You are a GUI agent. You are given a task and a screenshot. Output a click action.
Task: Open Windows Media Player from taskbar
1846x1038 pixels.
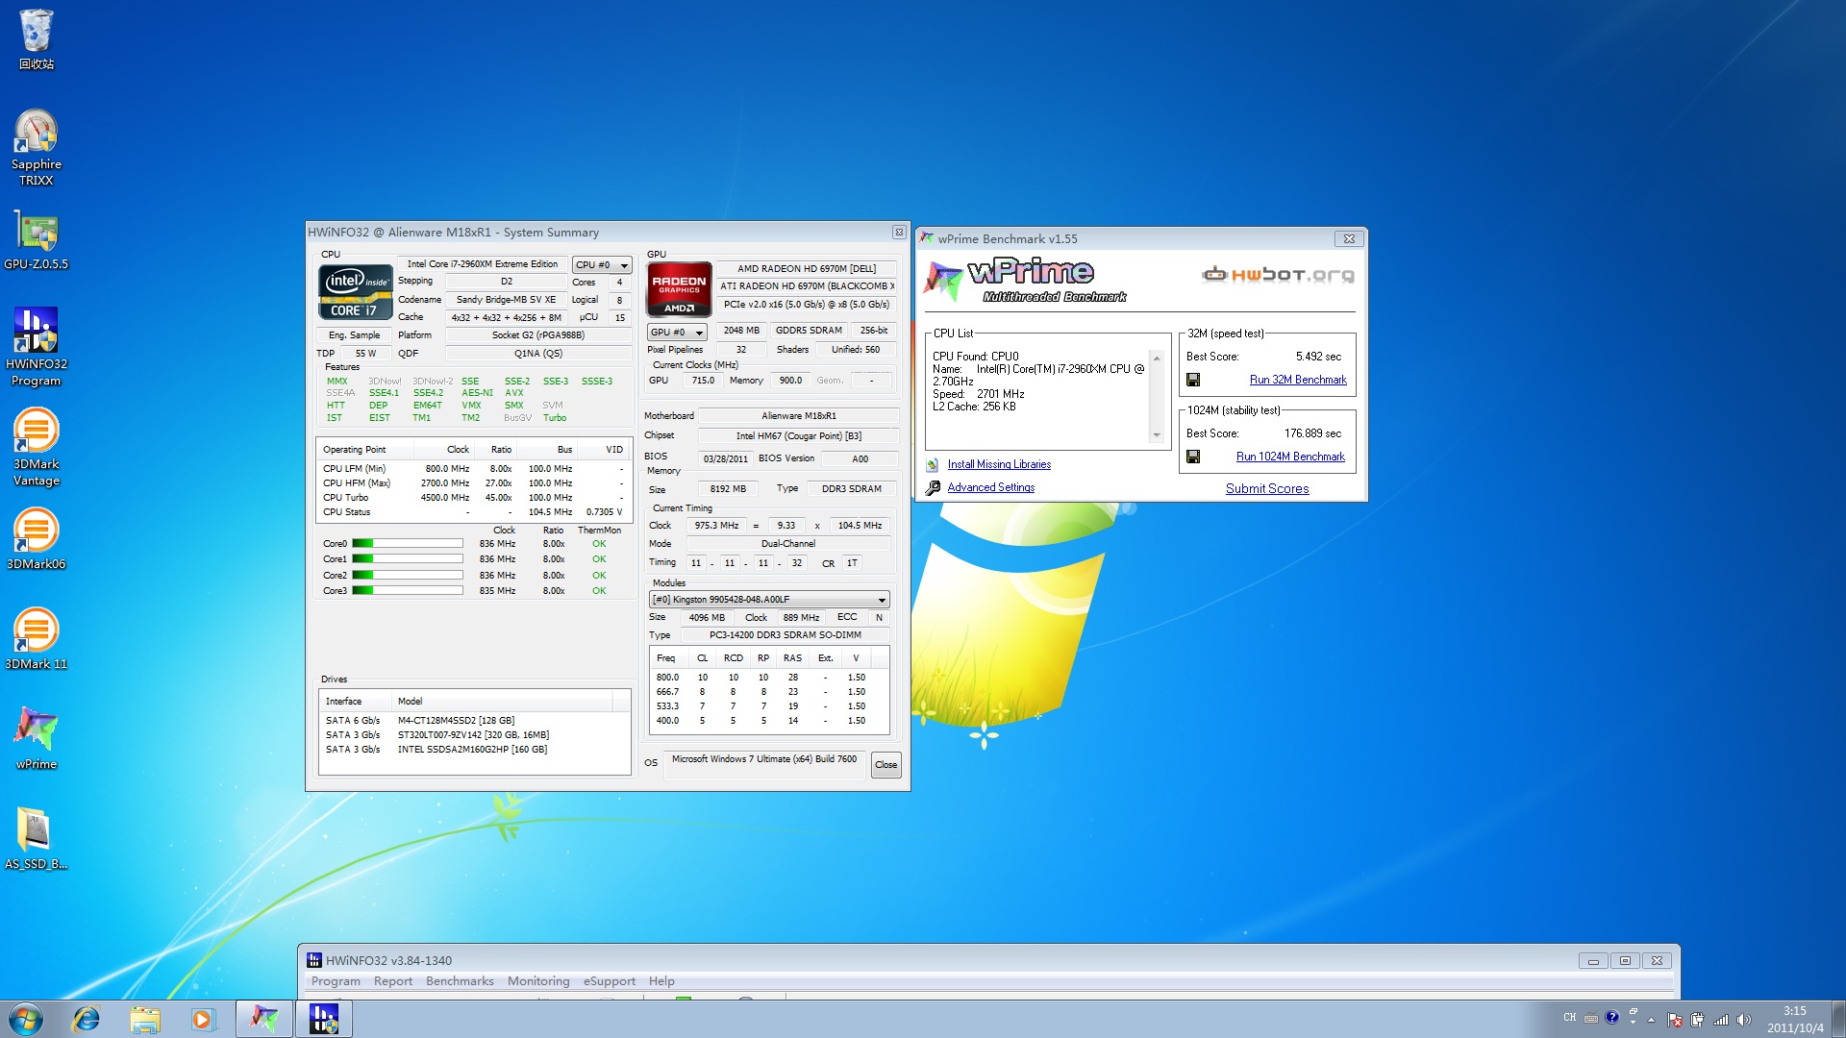coord(203,1019)
